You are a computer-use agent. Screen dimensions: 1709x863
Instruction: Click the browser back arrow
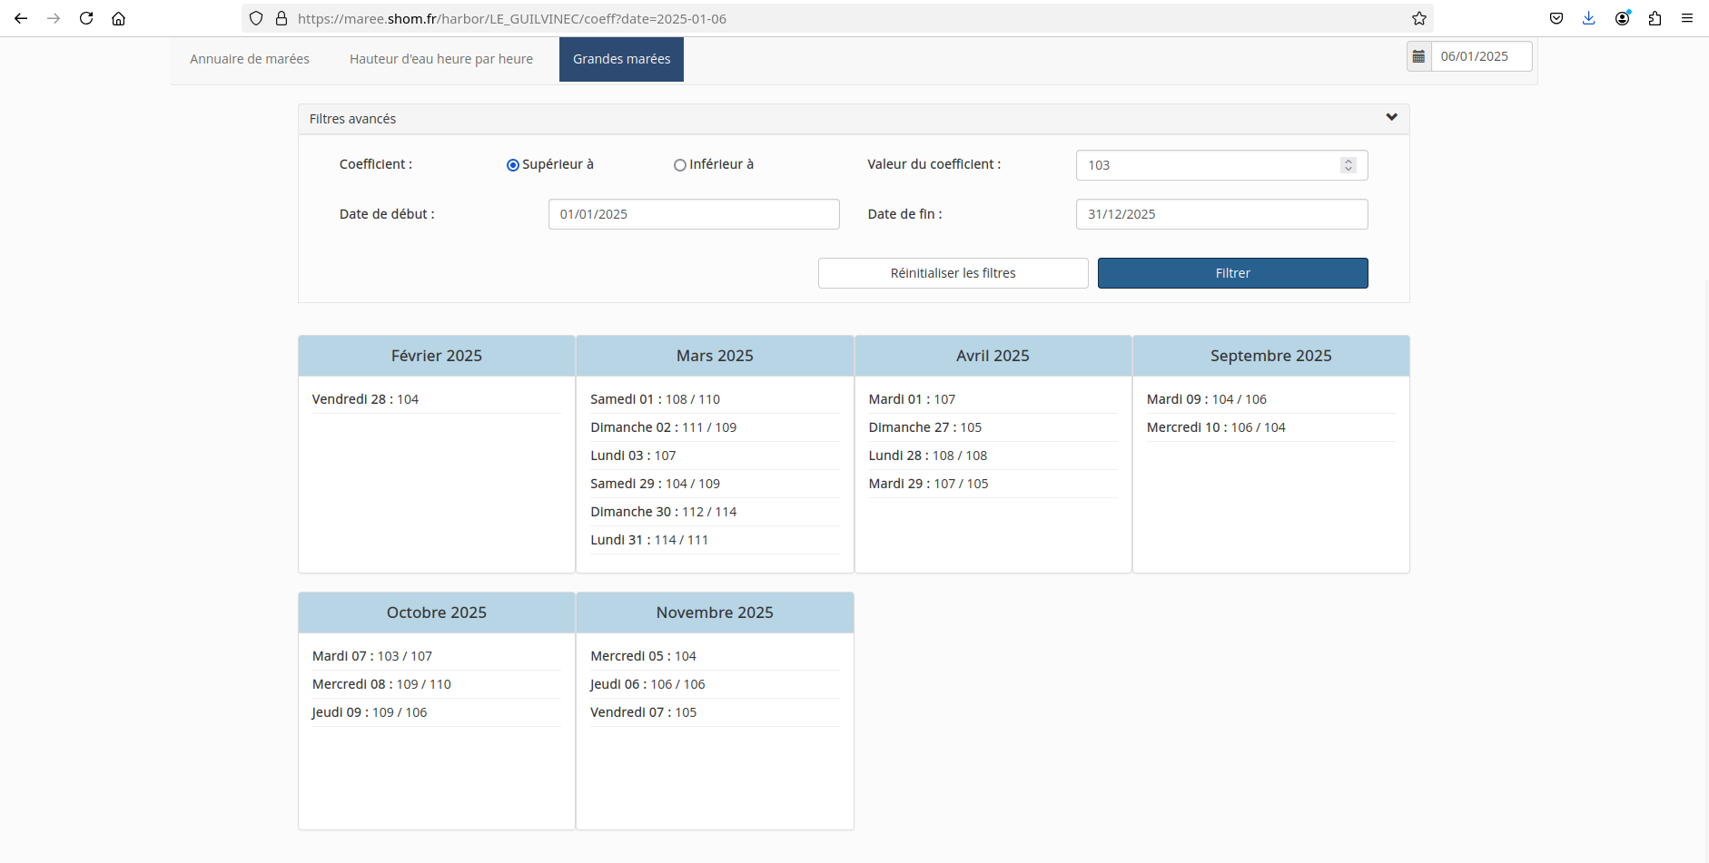tap(21, 18)
